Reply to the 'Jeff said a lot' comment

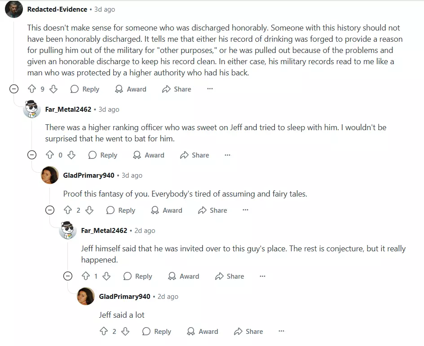tap(157, 331)
